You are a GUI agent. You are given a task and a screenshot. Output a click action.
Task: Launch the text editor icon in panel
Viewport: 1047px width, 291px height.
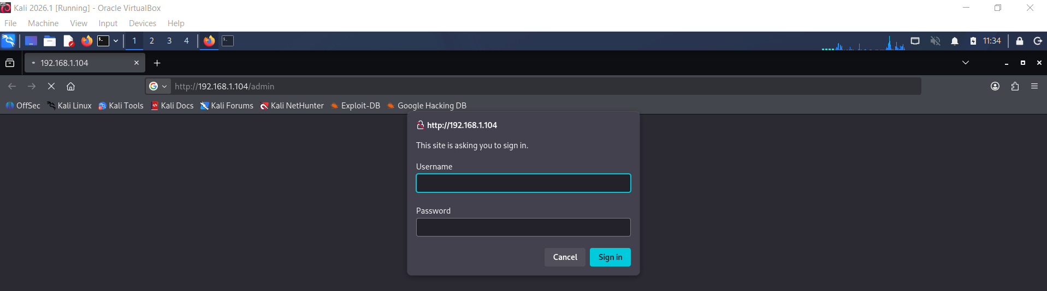click(x=68, y=41)
